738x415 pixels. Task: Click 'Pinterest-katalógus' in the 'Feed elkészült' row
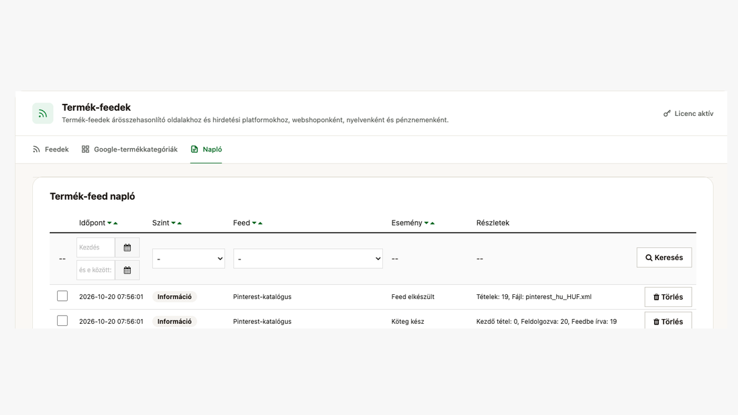click(262, 297)
